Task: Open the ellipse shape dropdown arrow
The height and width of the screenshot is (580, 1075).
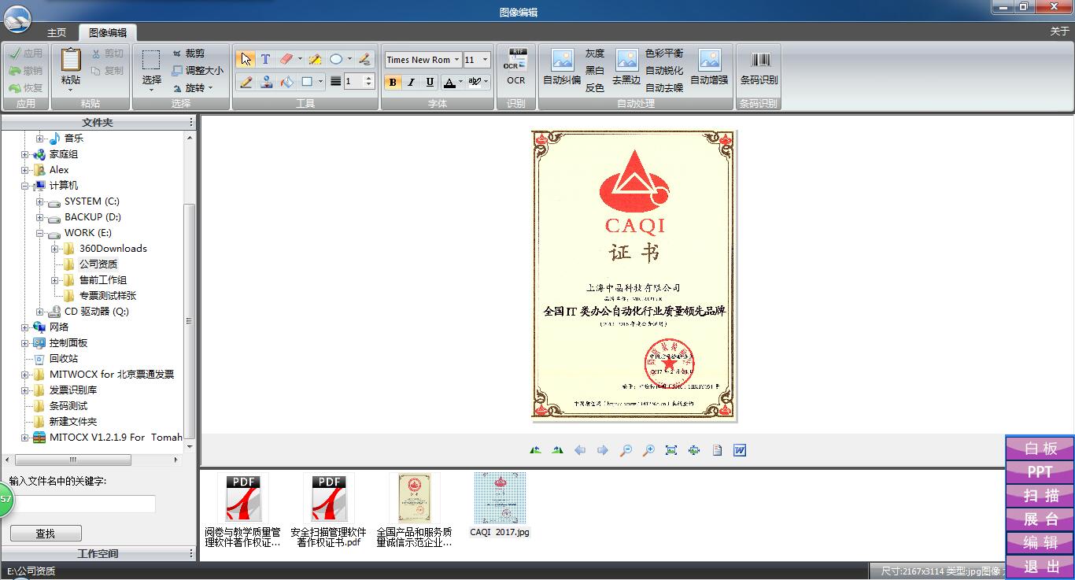Action: [x=349, y=59]
